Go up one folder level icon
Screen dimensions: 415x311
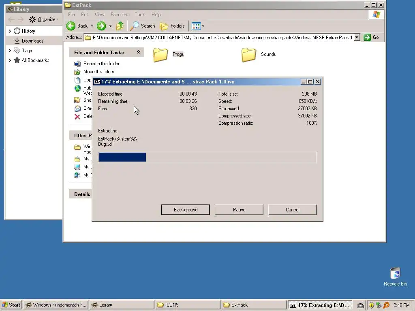[120, 26]
